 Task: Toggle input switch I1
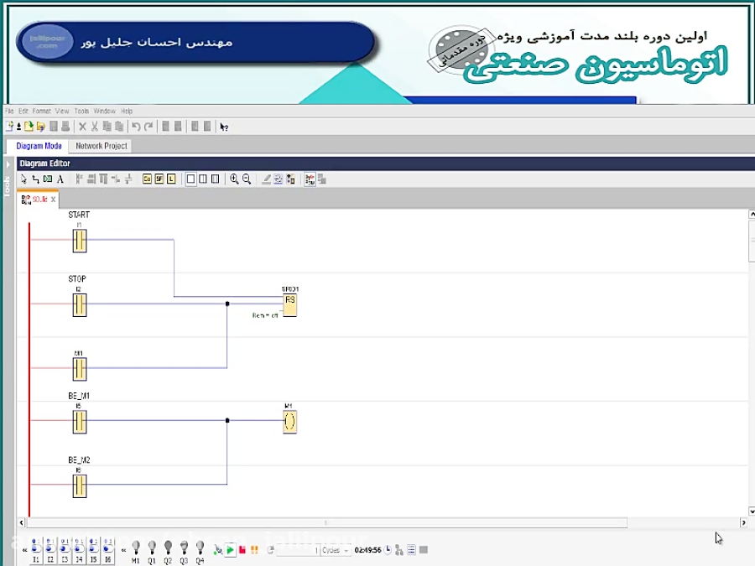click(36, 549)
